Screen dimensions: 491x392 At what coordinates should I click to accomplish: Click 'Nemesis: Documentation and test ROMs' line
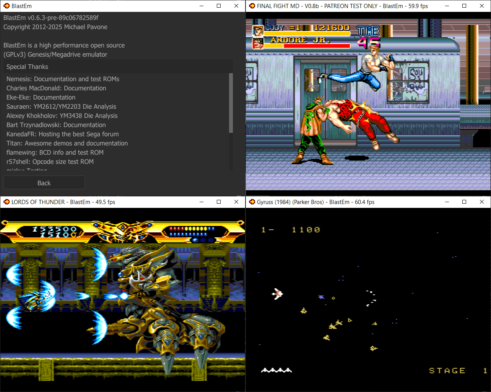pyautogui.click(x=63, y=79)
